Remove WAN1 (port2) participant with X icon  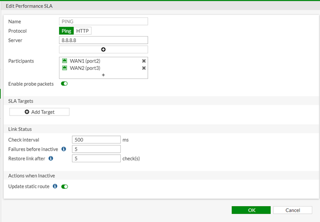[x=144, y=61]
